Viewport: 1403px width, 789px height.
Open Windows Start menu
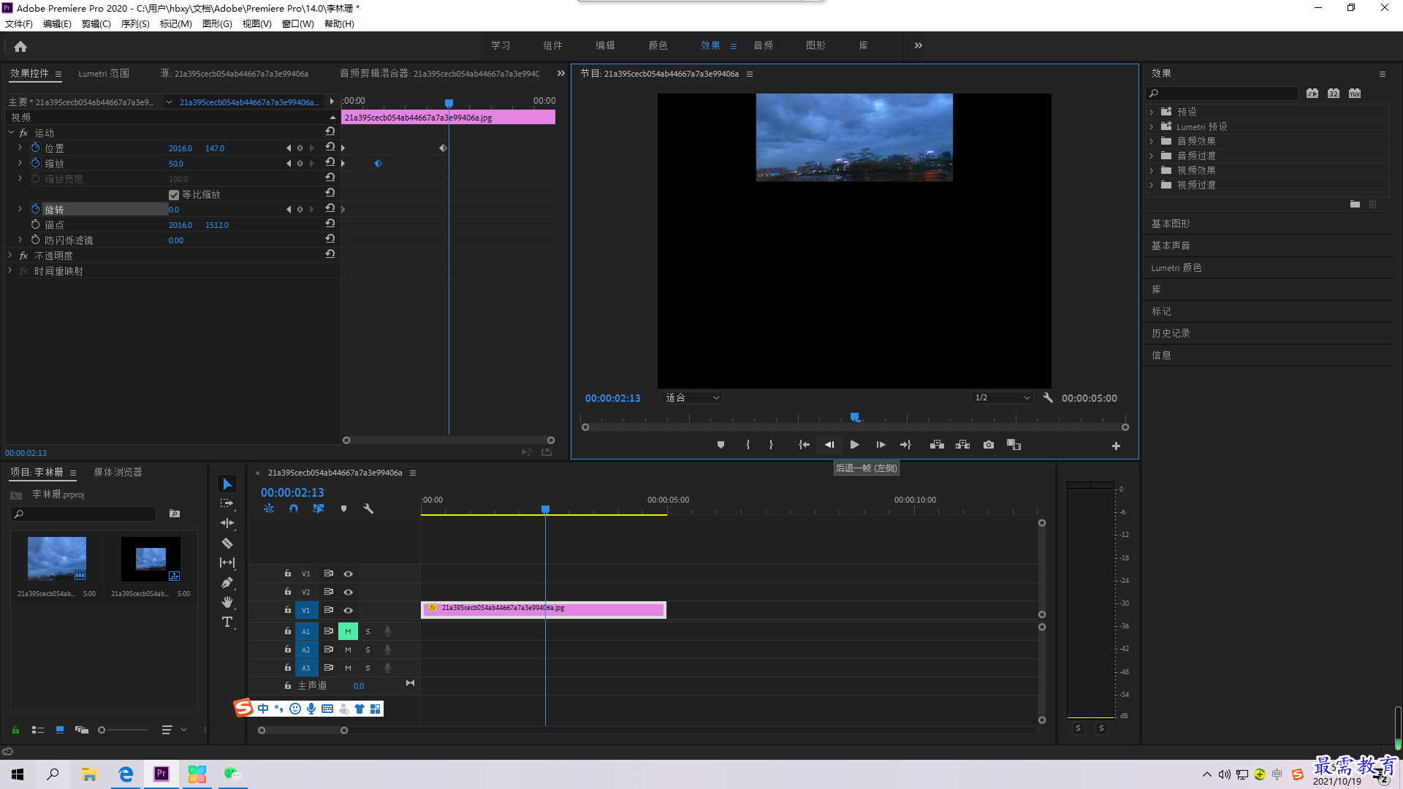point(18,774)
